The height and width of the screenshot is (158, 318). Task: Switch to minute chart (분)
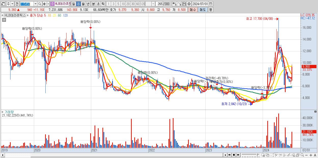pyautogui.click(x=93, y=4)
